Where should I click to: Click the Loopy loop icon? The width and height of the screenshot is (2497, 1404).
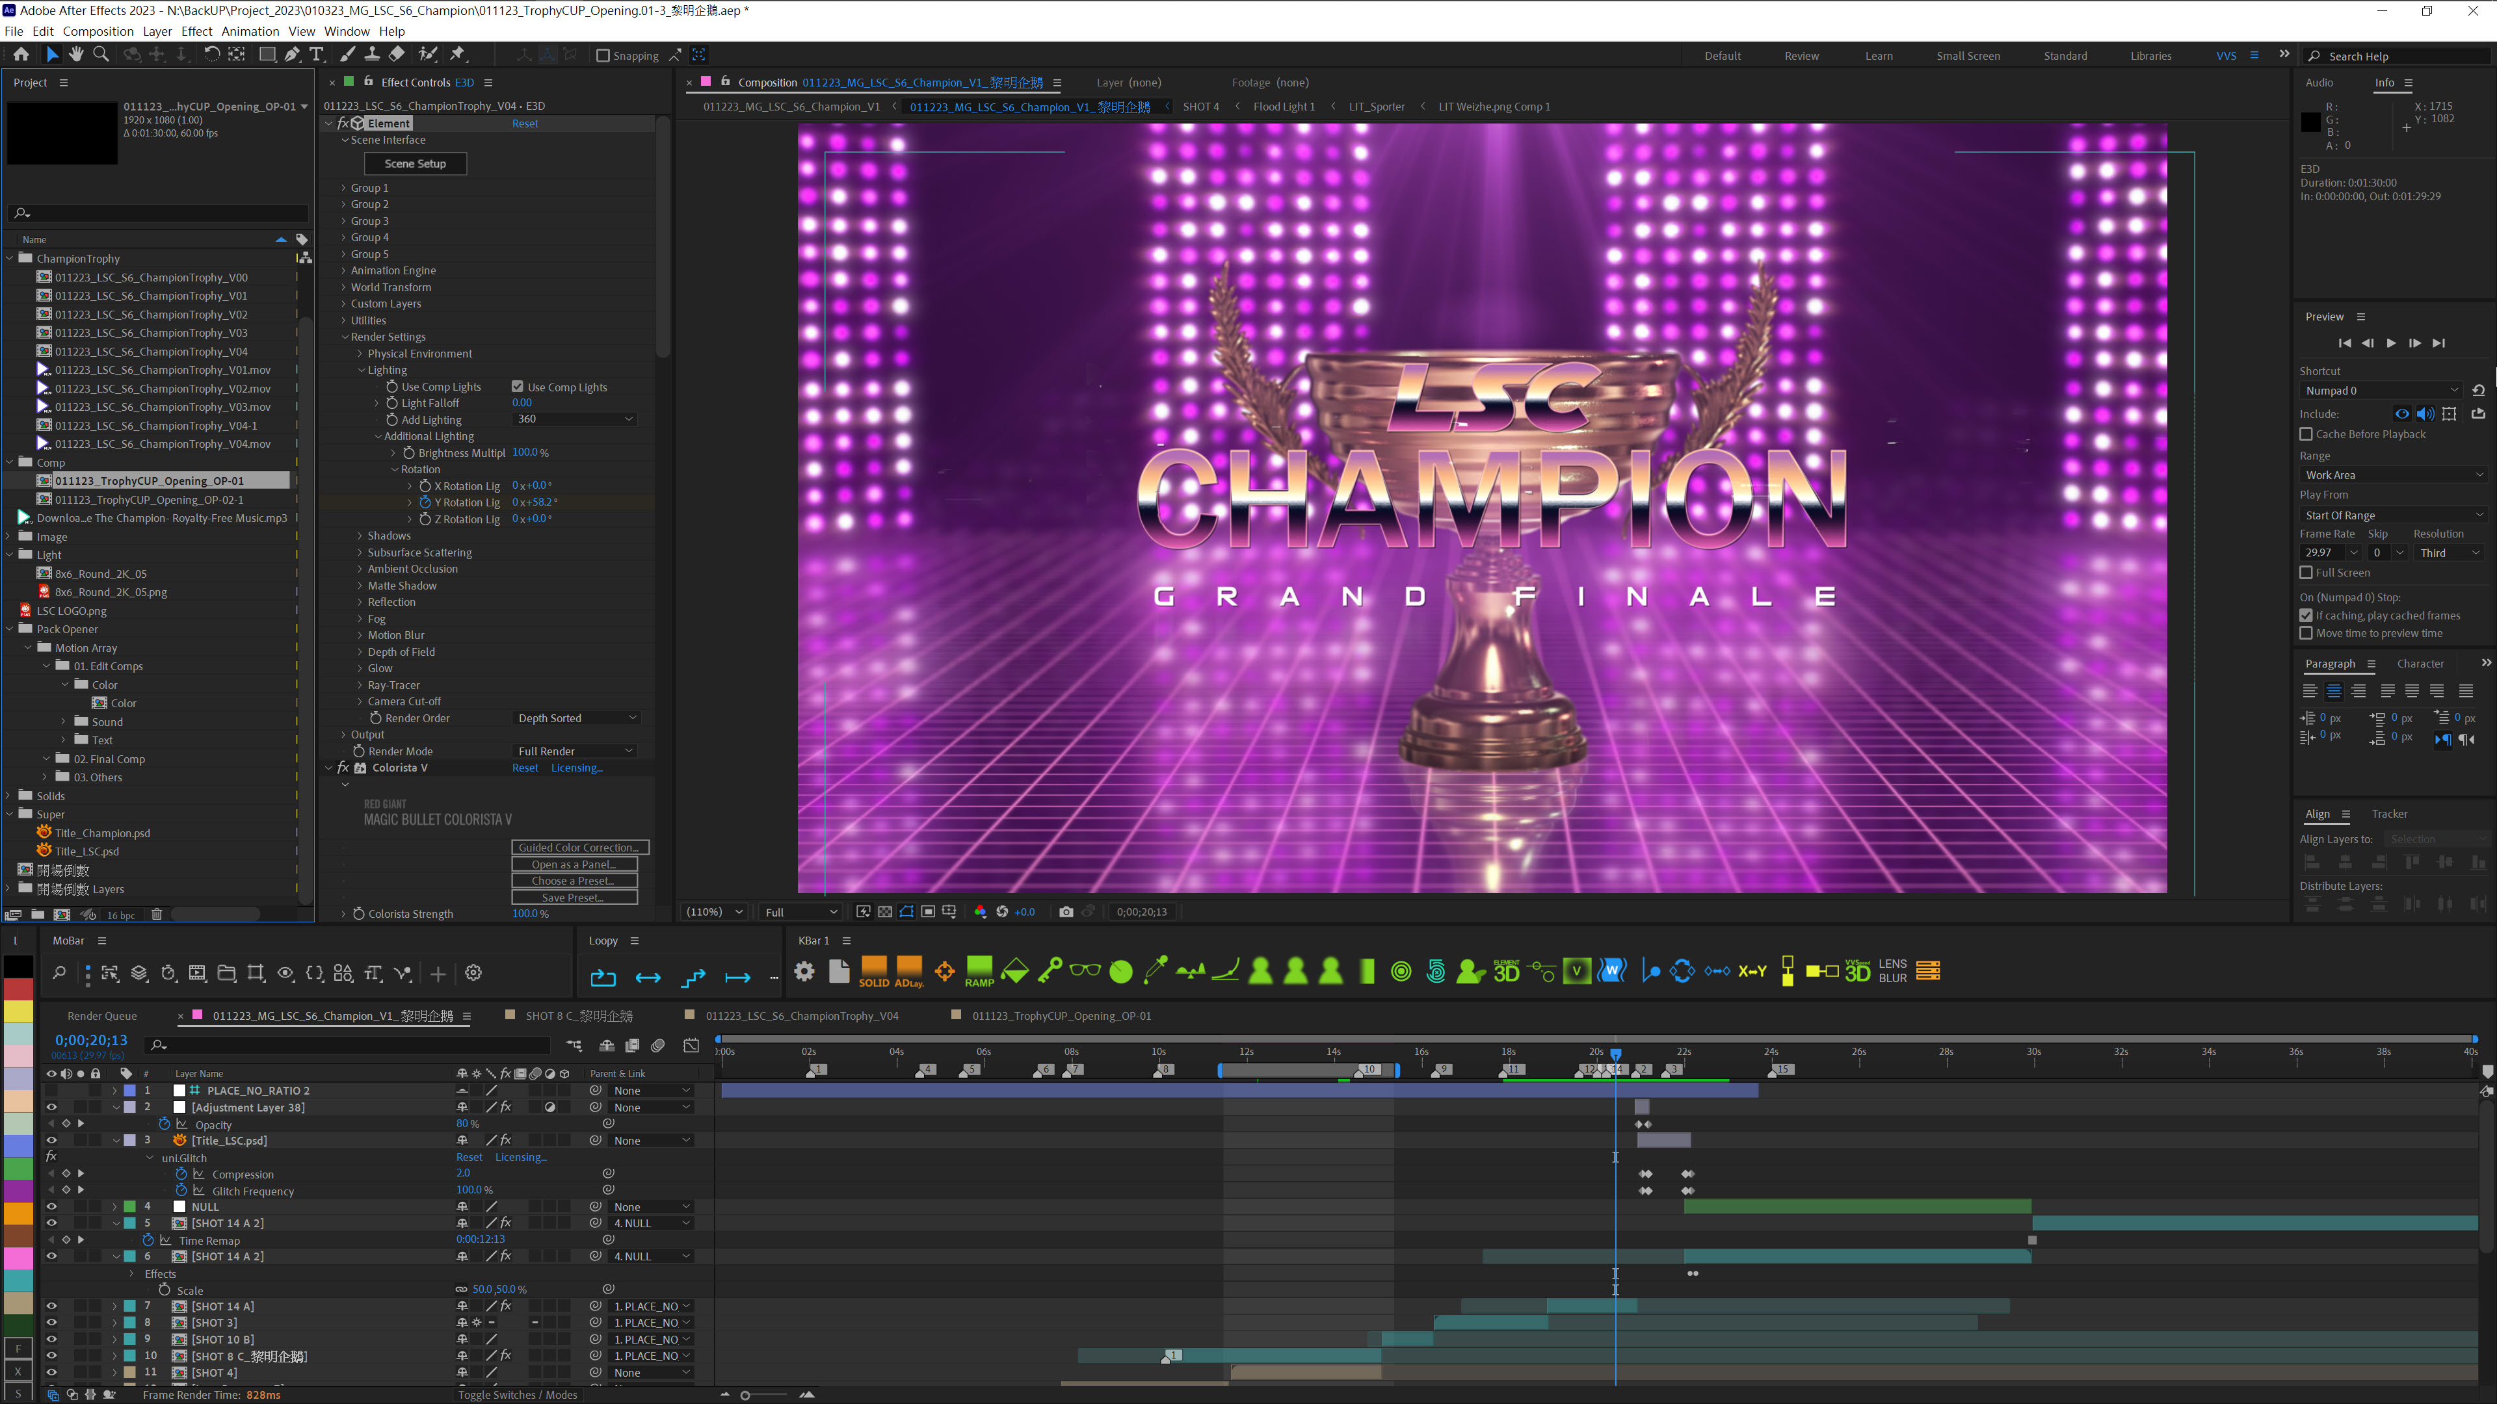click(x=603, y=978)
